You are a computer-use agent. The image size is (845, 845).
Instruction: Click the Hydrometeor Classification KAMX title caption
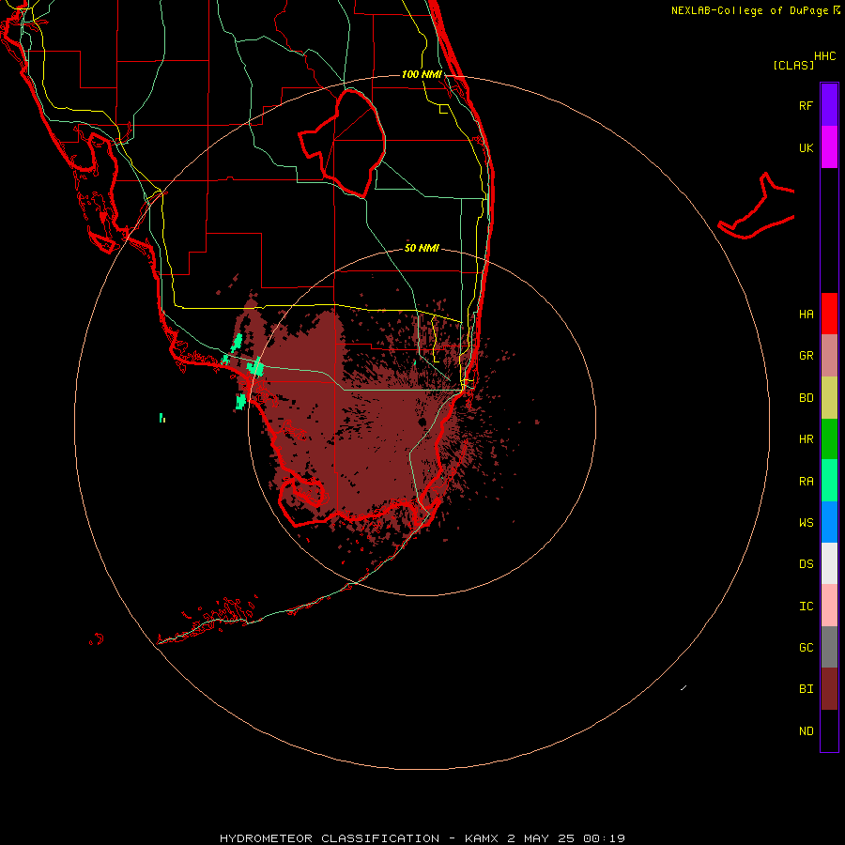pyautogui.click(x=422, y=838)
